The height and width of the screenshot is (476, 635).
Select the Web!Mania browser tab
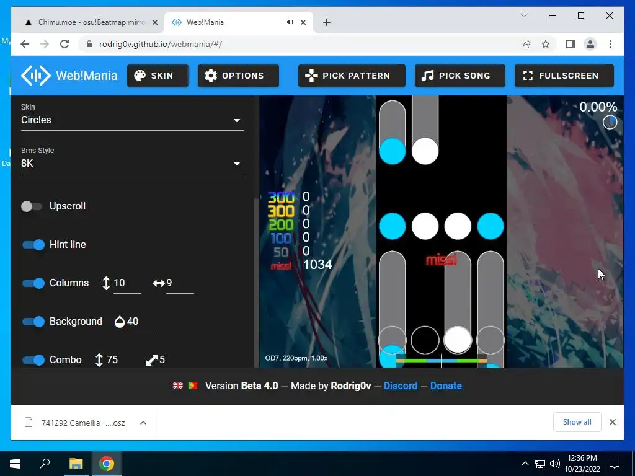click(x=238, y=22)
